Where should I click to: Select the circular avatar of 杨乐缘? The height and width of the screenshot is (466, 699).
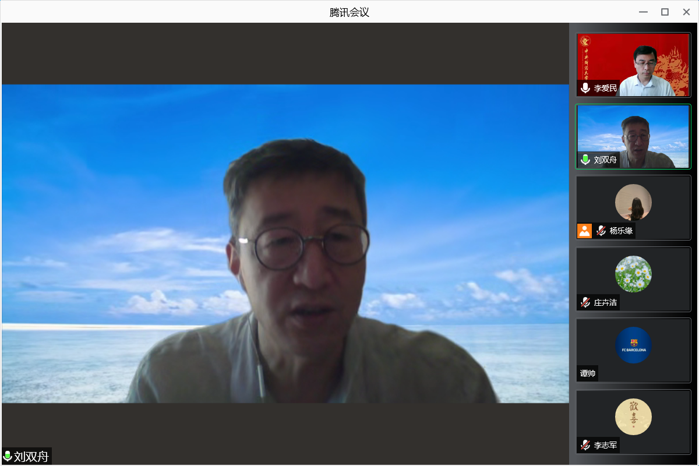click(x=633, y=202)
